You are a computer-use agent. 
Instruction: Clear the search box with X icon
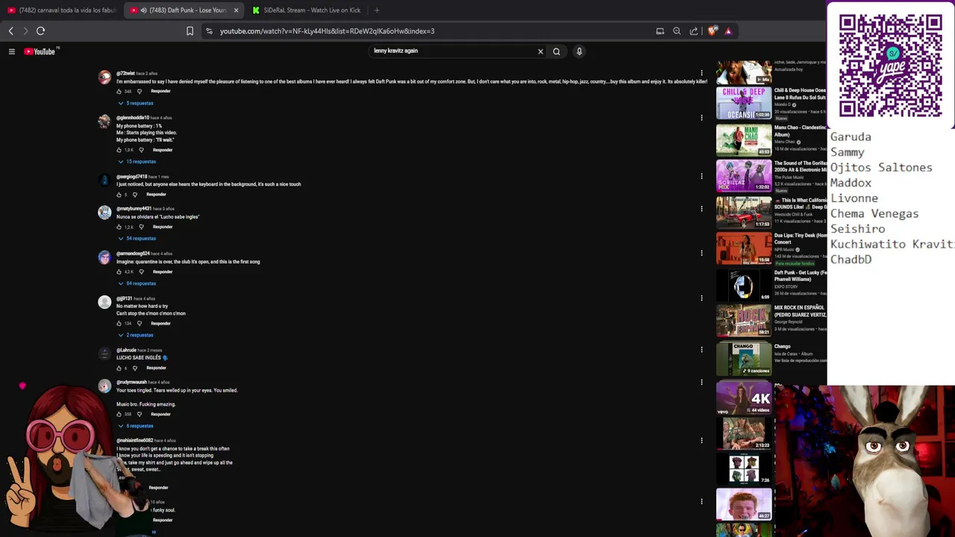[540, 51]
